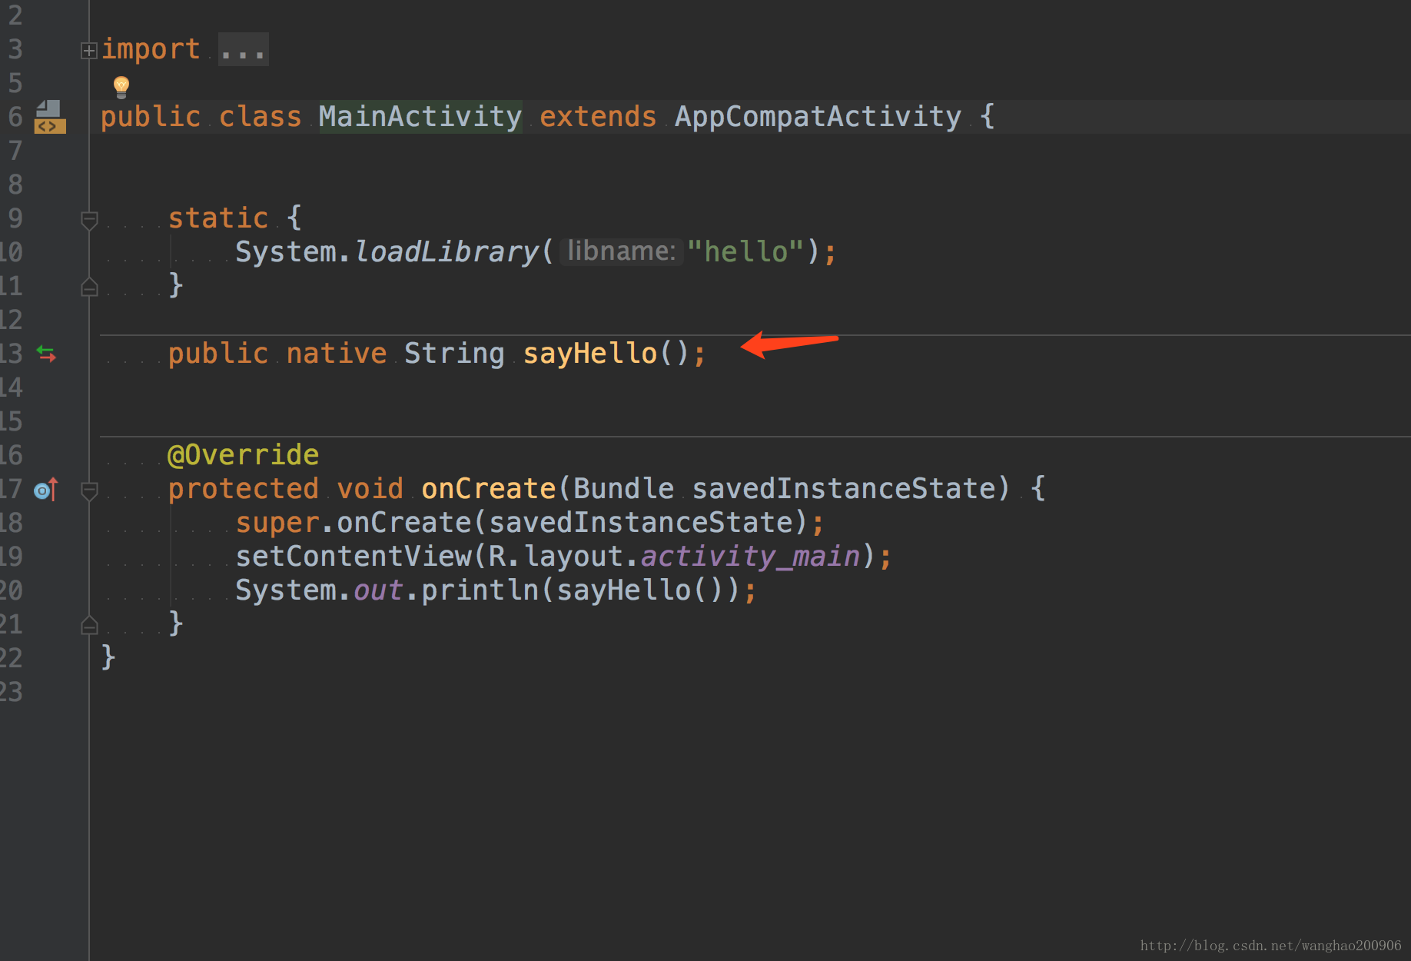Click the folded import ellipsis
The image size is (1411, 961).
(x=243, y=50)
